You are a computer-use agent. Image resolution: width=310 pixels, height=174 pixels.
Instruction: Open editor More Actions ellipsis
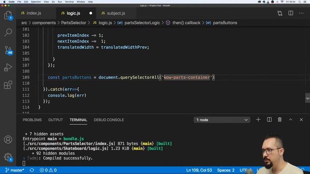pos(301,13)
